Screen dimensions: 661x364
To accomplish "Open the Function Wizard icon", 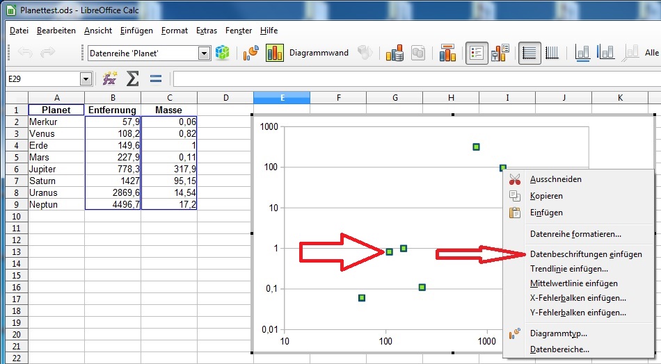I will coord(110,79).
